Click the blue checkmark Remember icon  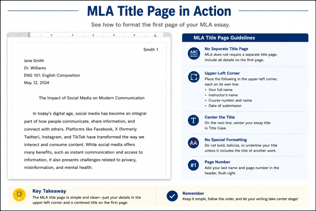tap(172, 196)
